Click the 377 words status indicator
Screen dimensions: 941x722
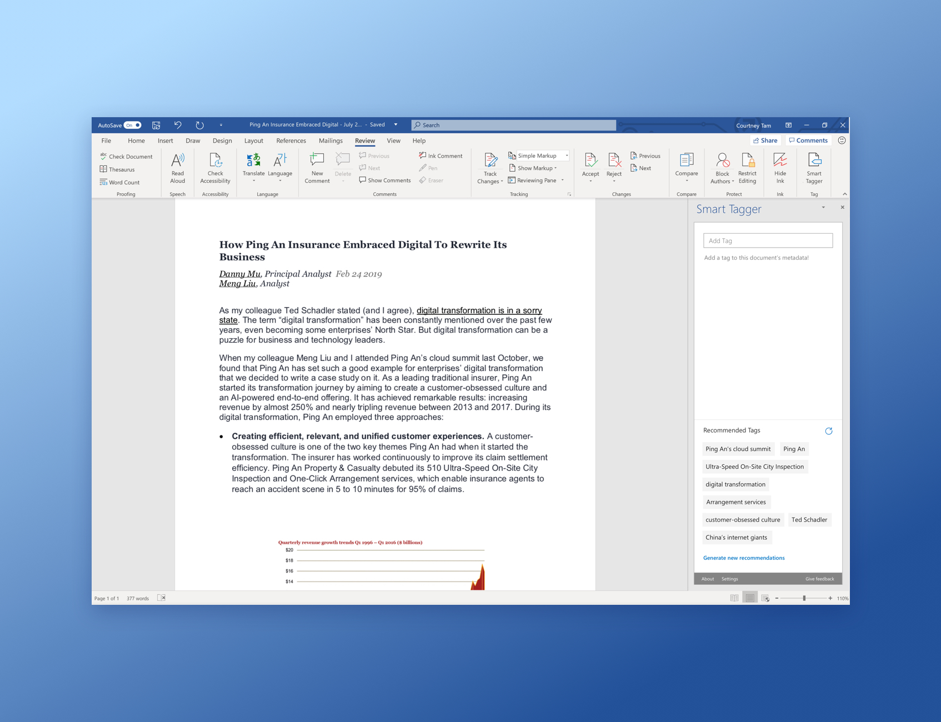click(x=138, y=598)
